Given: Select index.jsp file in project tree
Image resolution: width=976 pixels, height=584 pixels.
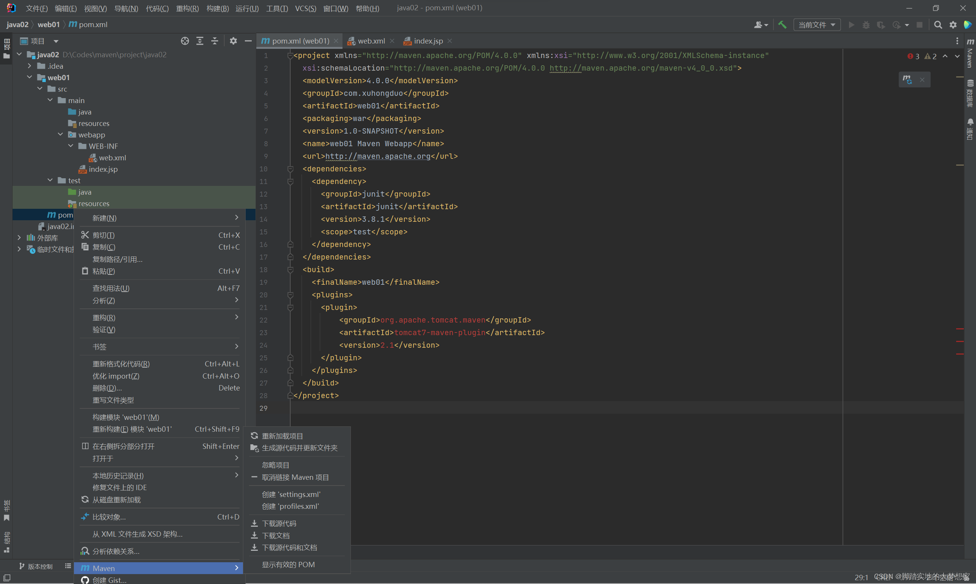Looking at the screenshot, I should (103, 169).
